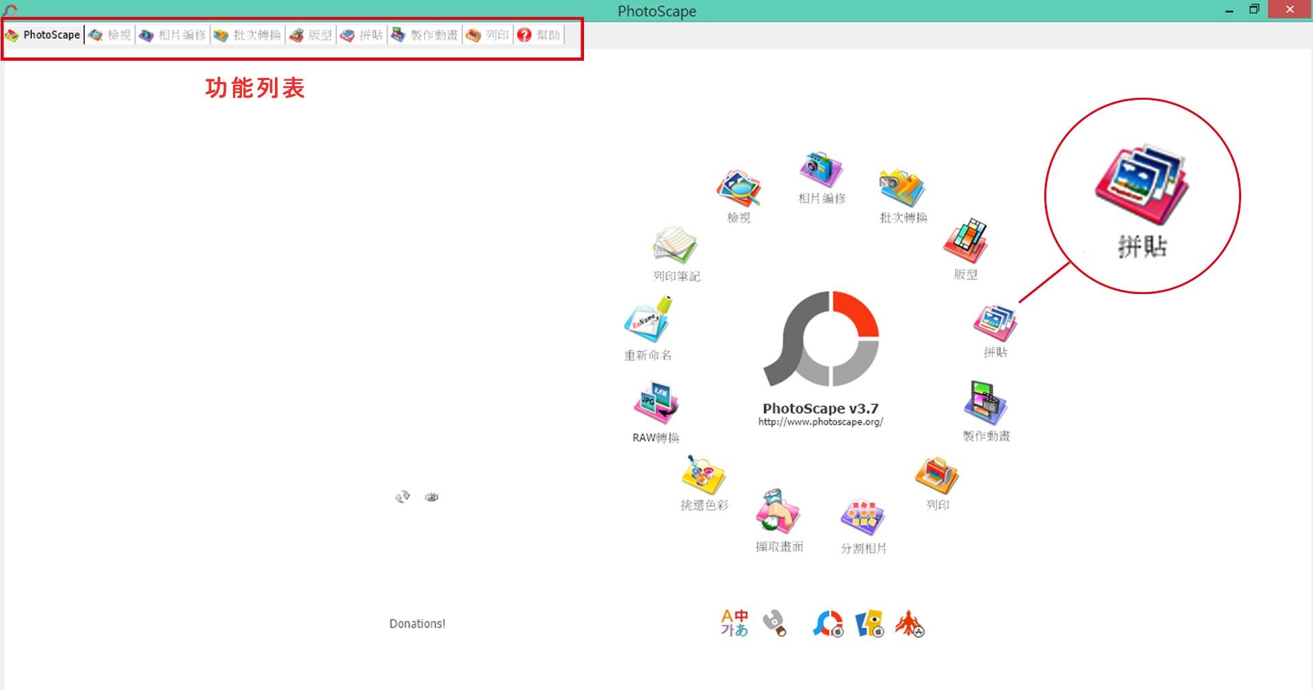Click PhotoScape for Mac logo icon
Screen dimensions: 1313x690
point(828,623)
